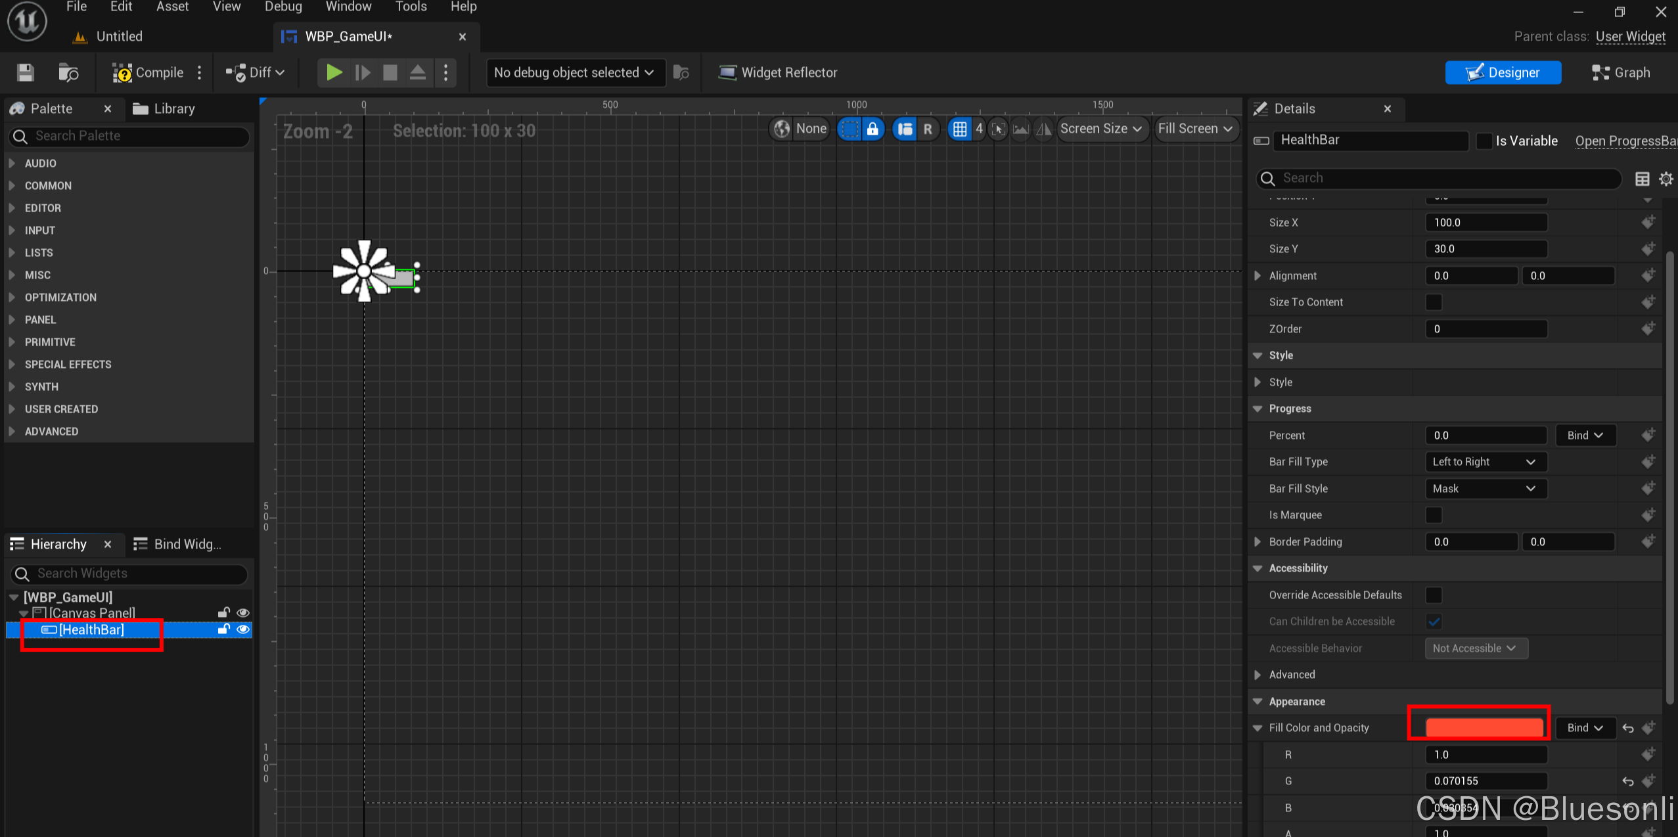Toggle dashed outline display icon
The height and width of the screenshot is (837, 1678).
pos(850,129)
